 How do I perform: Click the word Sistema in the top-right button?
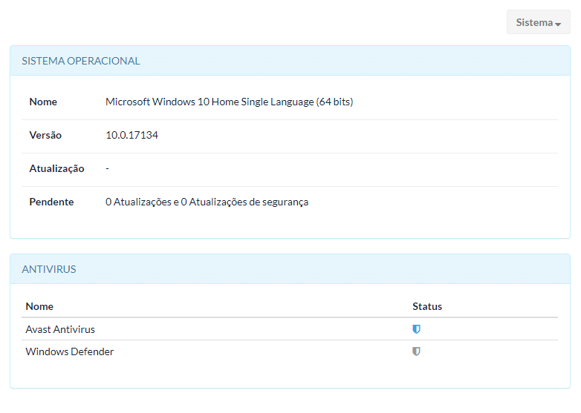534,22
